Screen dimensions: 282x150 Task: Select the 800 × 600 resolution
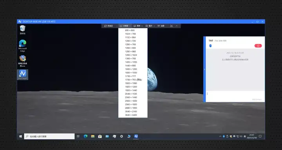[x=133, y=30]
